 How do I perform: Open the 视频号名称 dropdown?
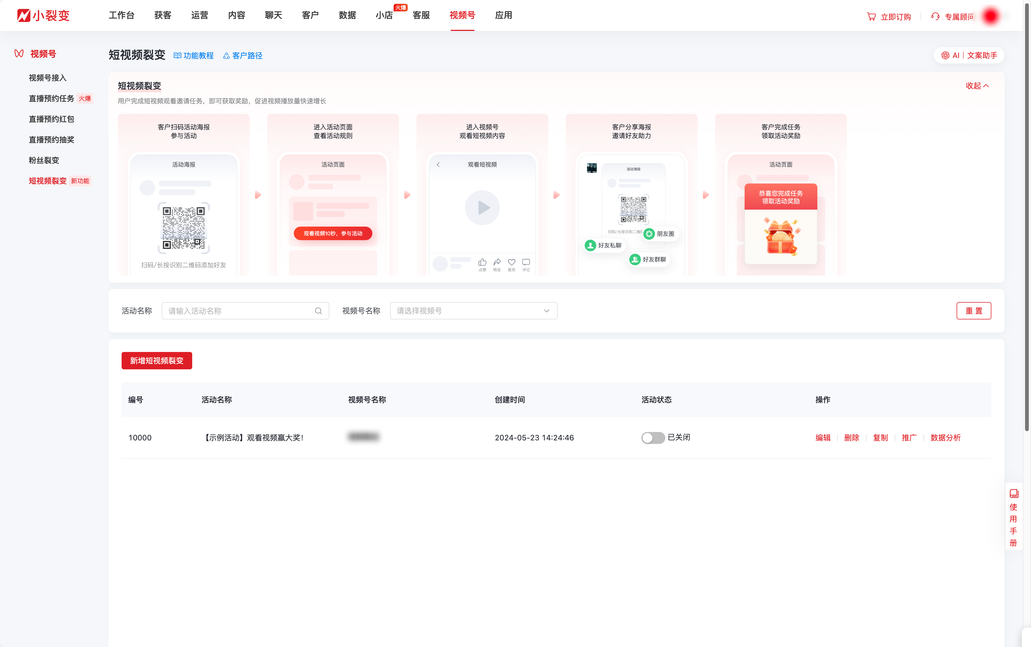(473, 311)
